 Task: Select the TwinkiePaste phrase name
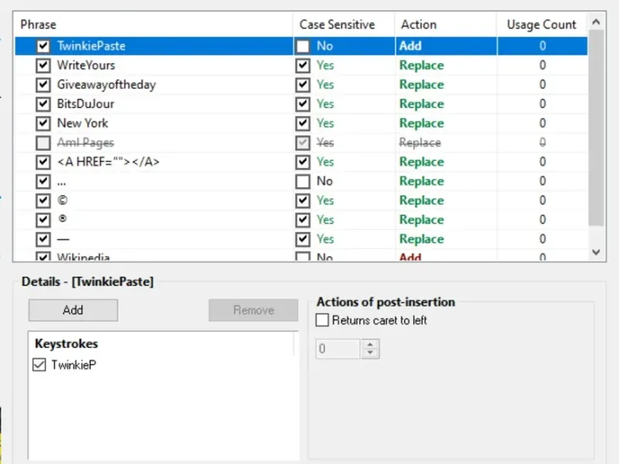(x=91, y=46)
